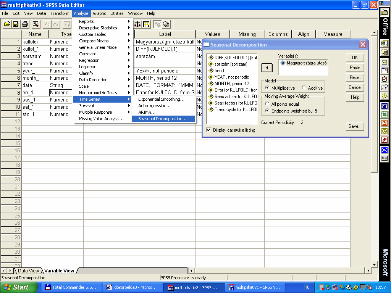Image resolution: width=391 pixels, height=293 pixels.
Task: Click the Variable(s) list box
Action: click(303, 67)
